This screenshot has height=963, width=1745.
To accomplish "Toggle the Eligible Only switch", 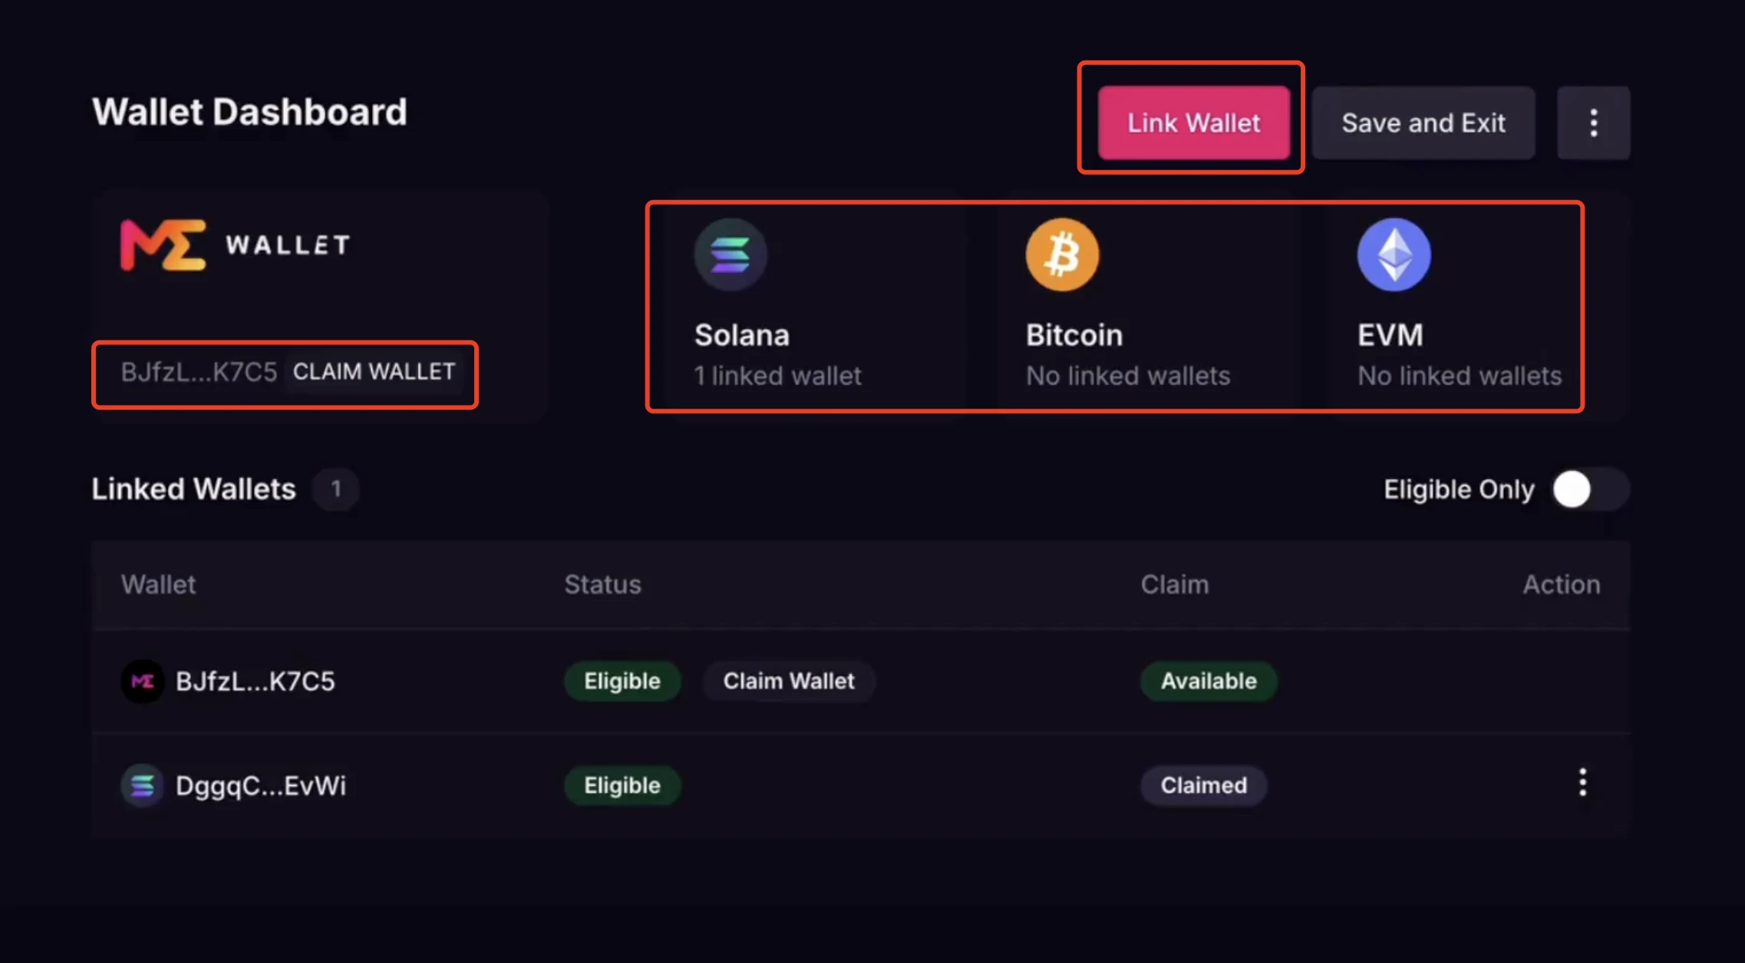I will (x=1584, y=488).
